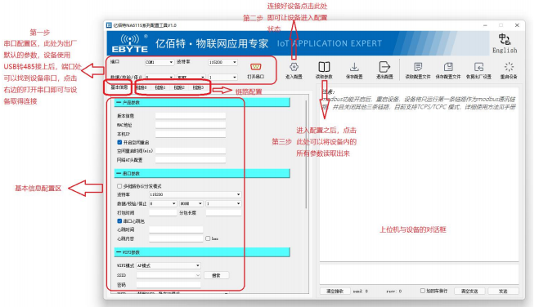The image size is (539, 307).
Task: Click the app icon in title bar
Action: (109, 25)
